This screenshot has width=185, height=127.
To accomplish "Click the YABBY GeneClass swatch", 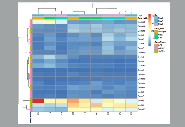I will tap(156, 51).
